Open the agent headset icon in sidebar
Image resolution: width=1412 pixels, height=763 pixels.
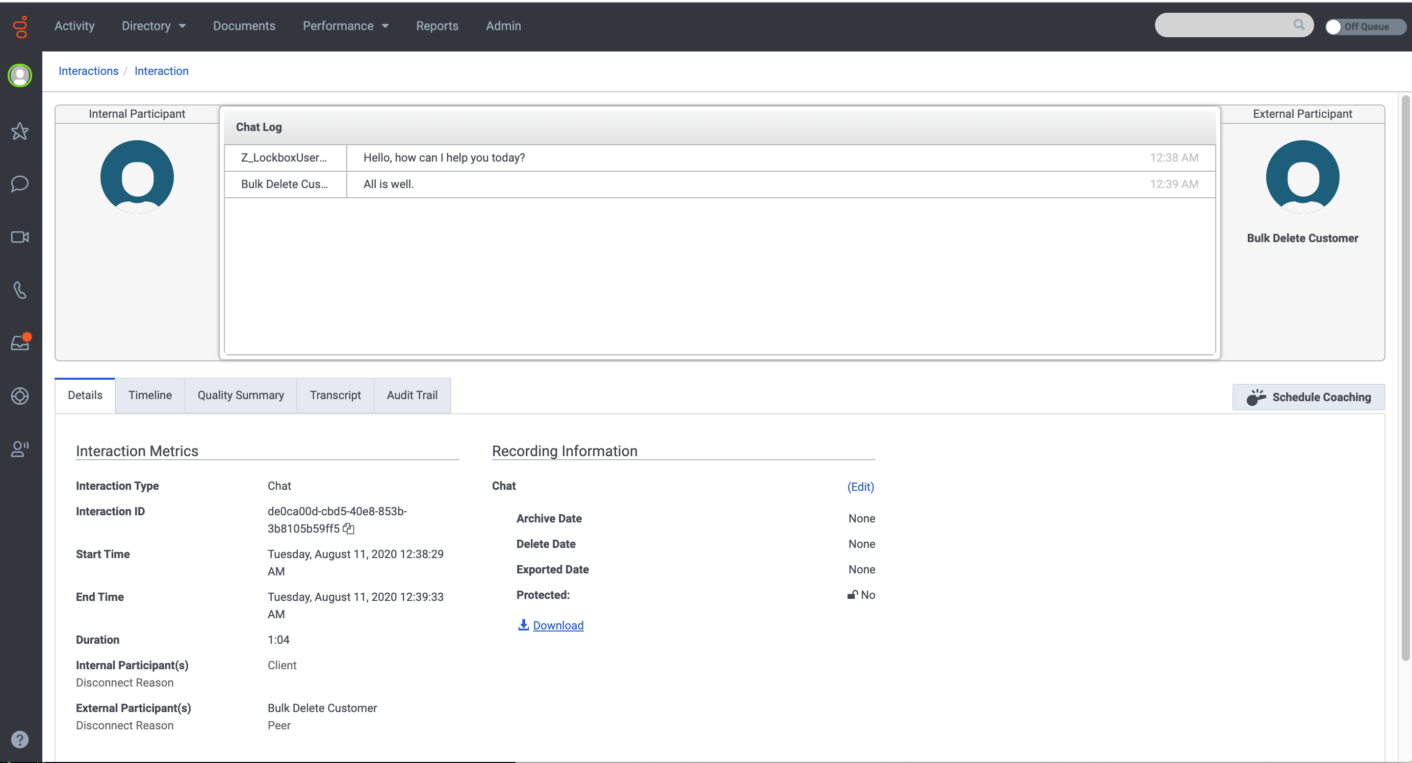pyautogui.click(x=20, y=449)
